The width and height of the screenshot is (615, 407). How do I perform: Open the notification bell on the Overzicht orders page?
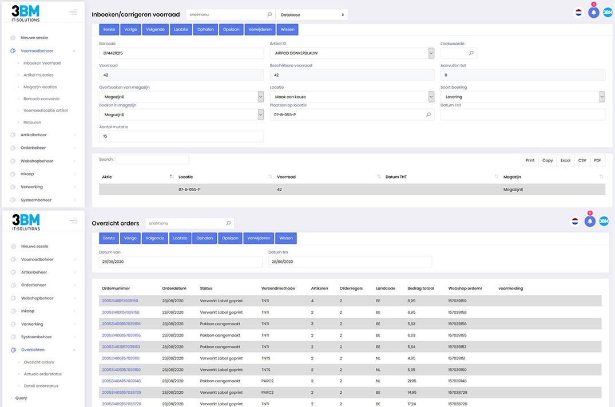click(590, 222)
